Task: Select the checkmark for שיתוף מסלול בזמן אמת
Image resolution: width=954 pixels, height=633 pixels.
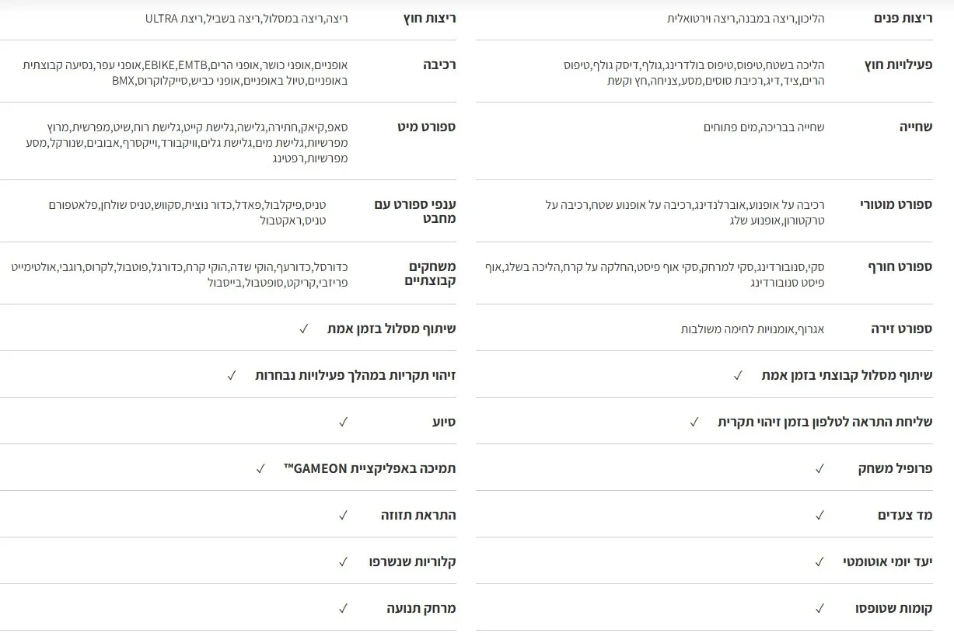Action: [x=304, y=329]
